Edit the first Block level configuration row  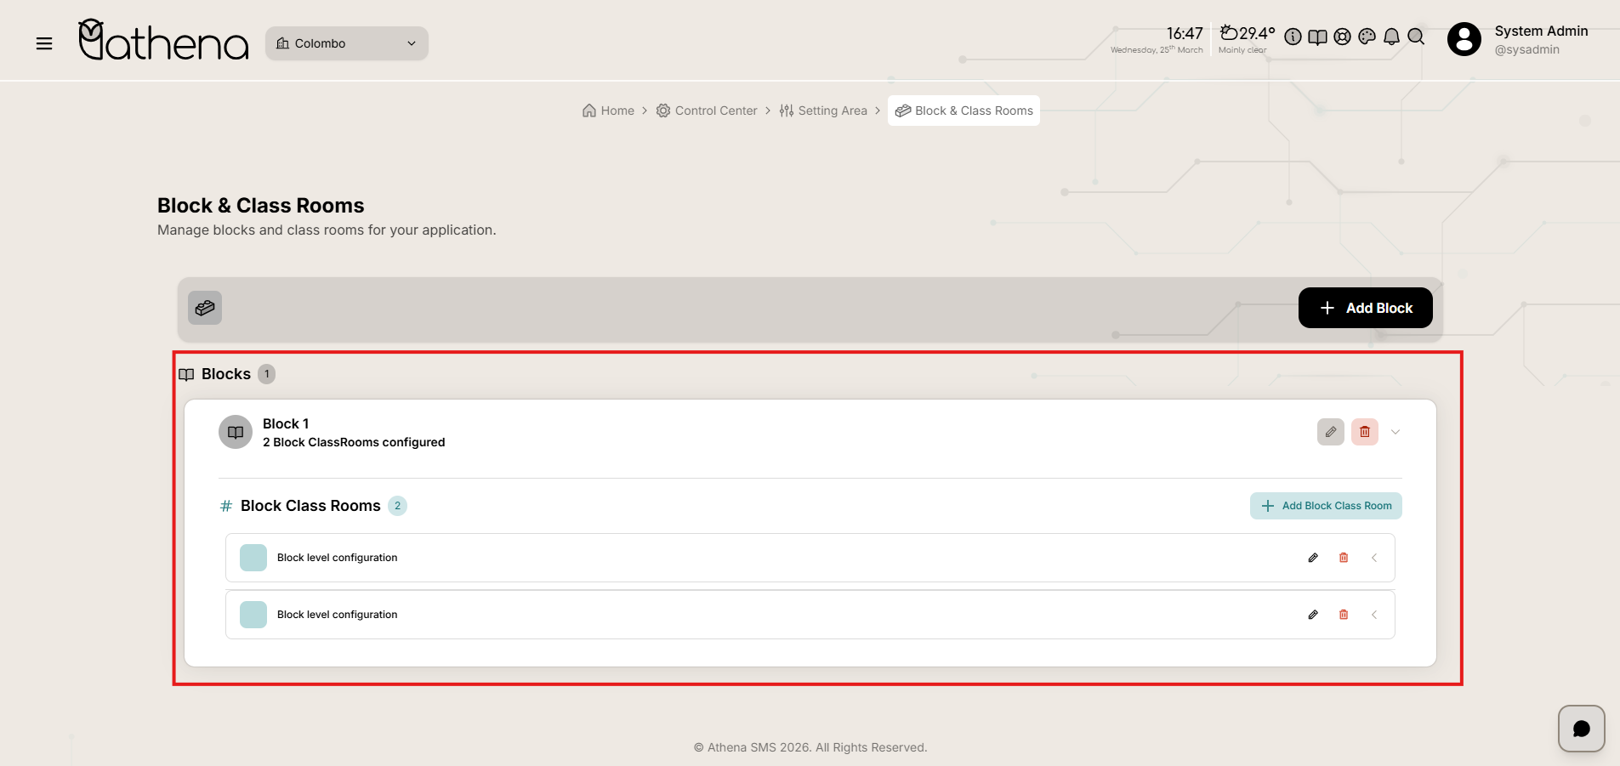1313,558
